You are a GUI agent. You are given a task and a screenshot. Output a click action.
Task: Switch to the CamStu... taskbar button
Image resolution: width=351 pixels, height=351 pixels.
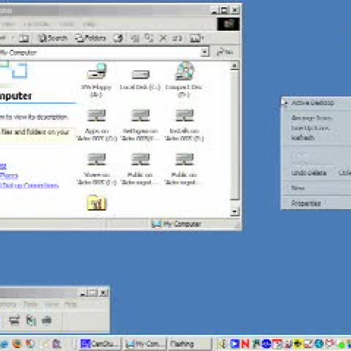(100, 344)
